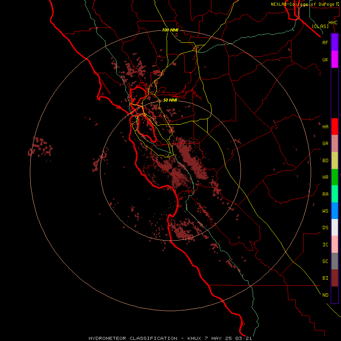341x341 pixels.
Task: Click the RA legend label
Action: 325,194
